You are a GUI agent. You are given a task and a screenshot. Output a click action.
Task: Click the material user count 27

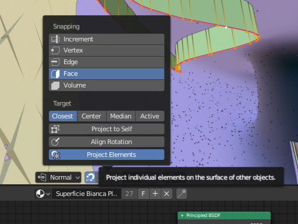[x=129, y=194]
